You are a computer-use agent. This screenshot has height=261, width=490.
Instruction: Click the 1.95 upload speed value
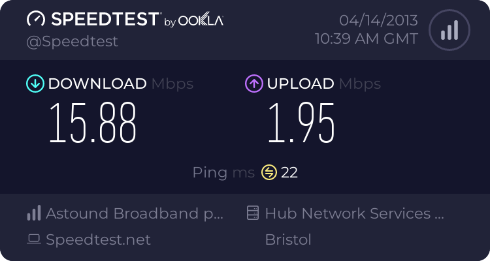(x=301, y=123)
